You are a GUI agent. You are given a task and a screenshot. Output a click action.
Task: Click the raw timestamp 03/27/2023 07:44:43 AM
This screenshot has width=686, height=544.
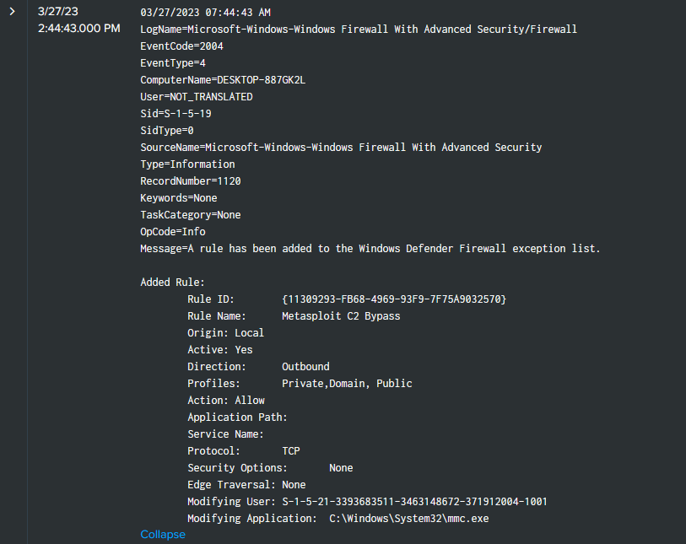pos(205,13)
